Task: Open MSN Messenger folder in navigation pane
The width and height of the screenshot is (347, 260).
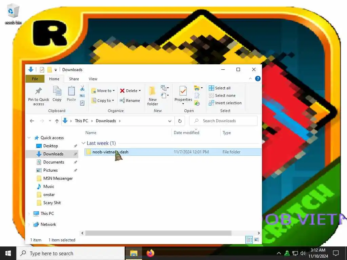Action: pyautogui.click(x=58, y=178)
